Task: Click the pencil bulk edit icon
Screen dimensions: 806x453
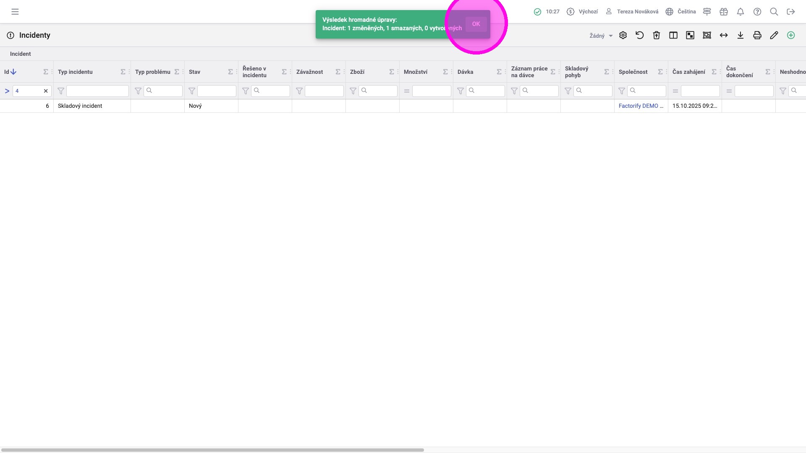Action: pyautogui.click(x=774, y=36)
